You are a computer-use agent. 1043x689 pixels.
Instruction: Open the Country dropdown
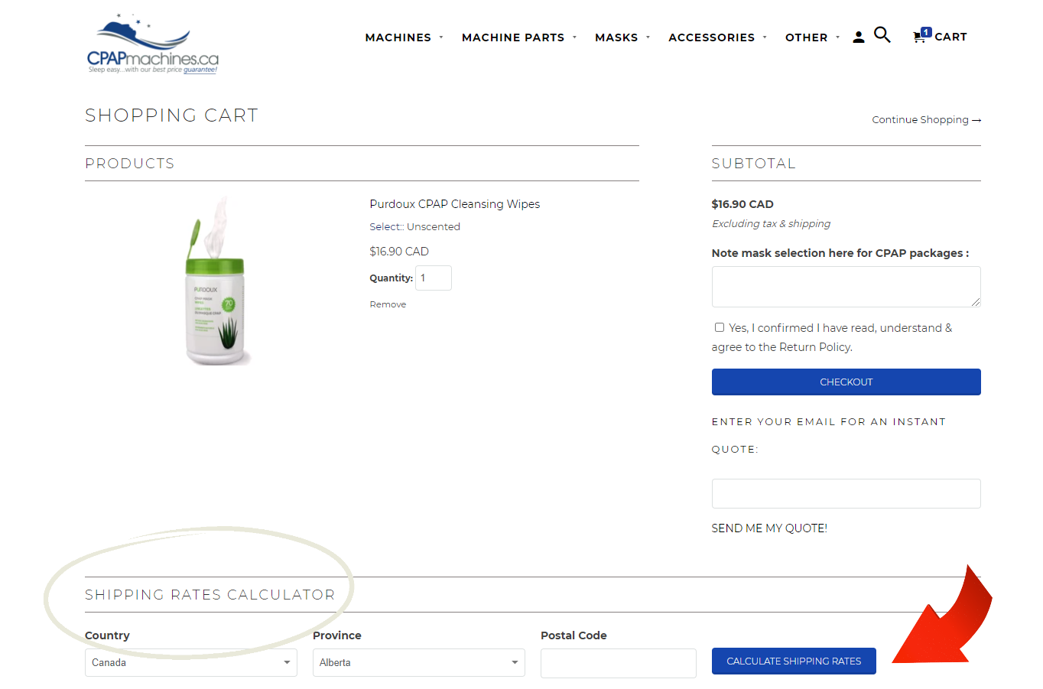(x=190, y=662)
